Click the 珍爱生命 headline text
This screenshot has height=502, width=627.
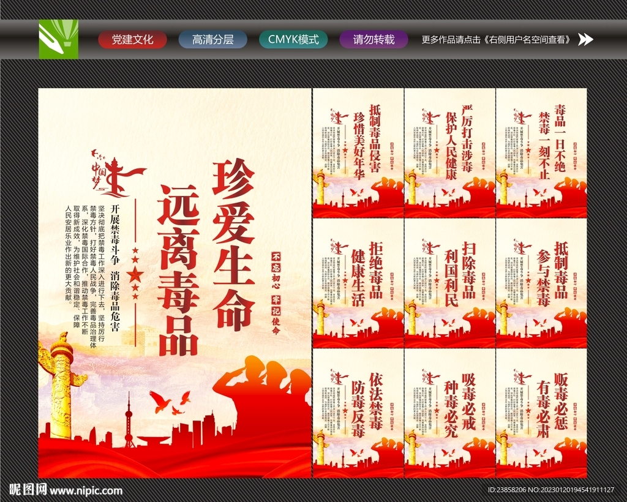coord(234,245)
